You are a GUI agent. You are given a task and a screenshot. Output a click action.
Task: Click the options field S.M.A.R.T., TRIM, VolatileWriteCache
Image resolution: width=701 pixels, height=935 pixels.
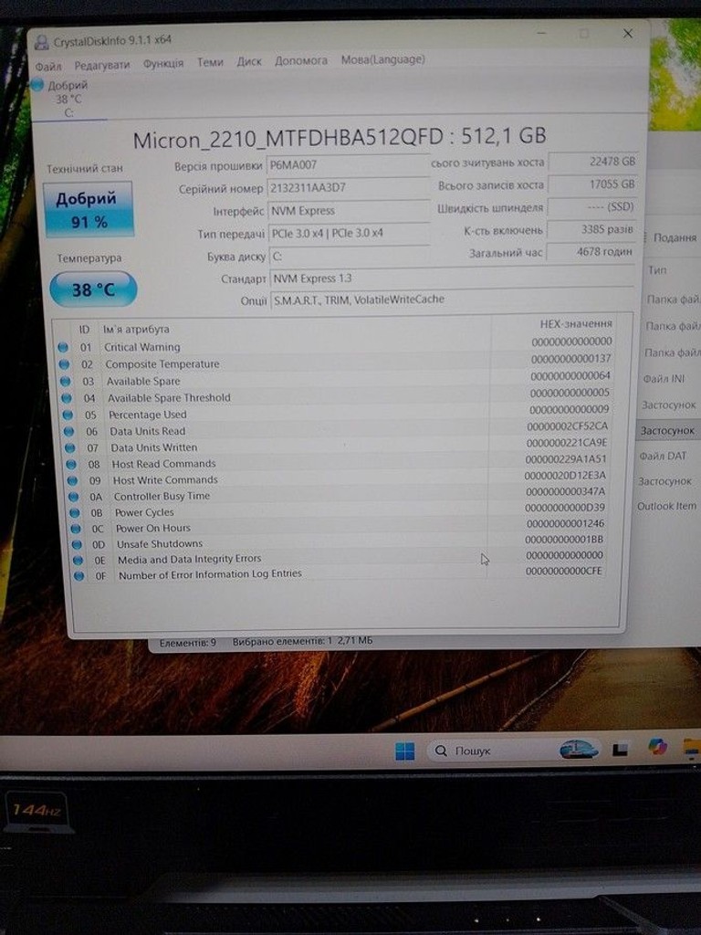tap(453, 299)
